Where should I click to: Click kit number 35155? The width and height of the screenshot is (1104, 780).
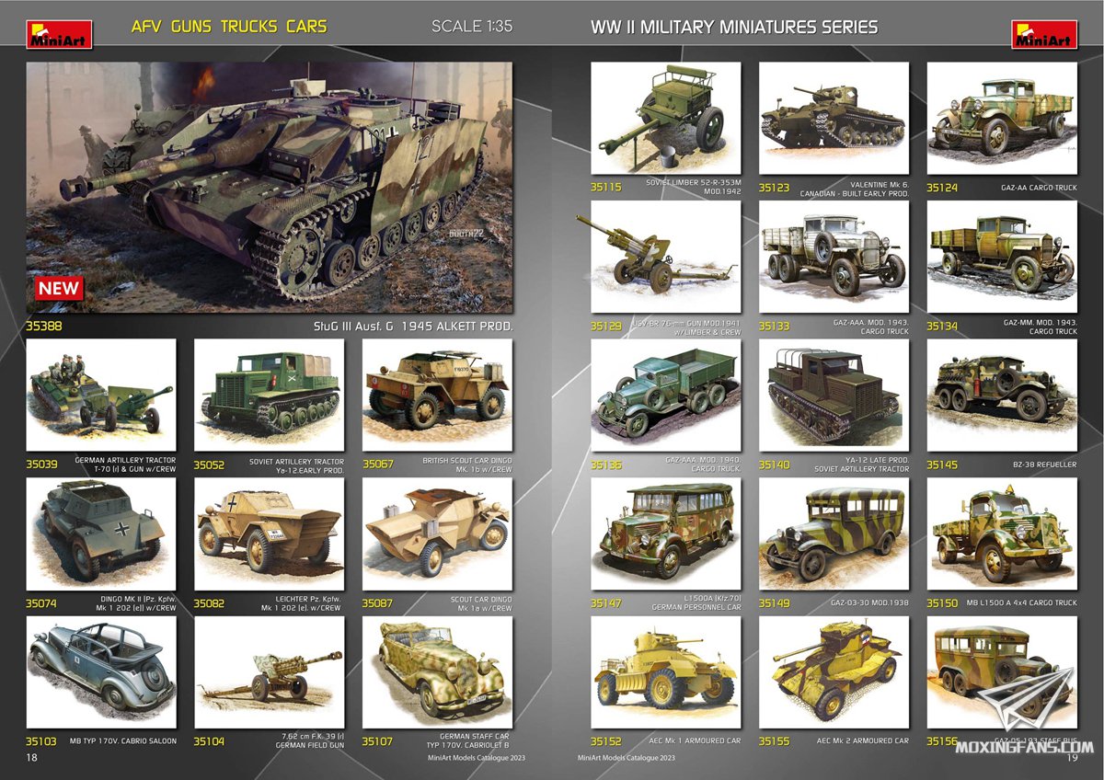[x=775, y=740]
